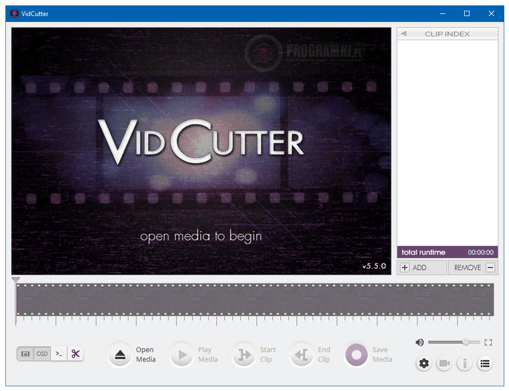The width and height of the screenshot is (509, 391).
Task: Click the v5.5.0 version label
Action: [374, 266]
